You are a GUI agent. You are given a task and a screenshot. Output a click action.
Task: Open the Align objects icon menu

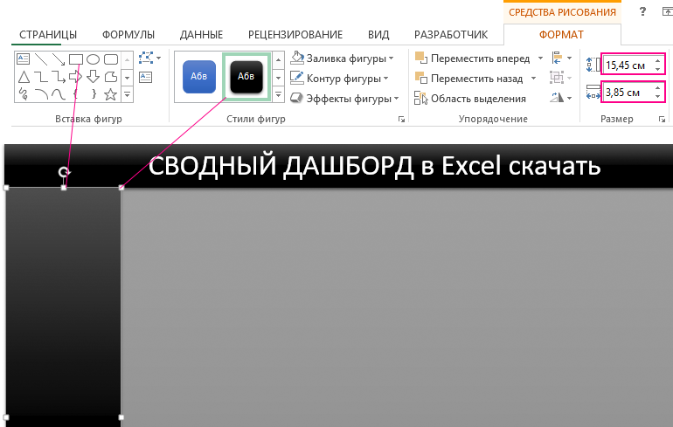pos(561,58)
